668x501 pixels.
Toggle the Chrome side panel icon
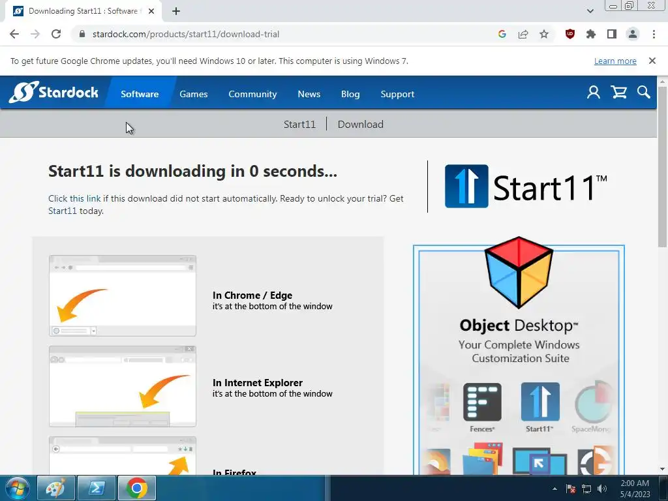pos(612,34)
